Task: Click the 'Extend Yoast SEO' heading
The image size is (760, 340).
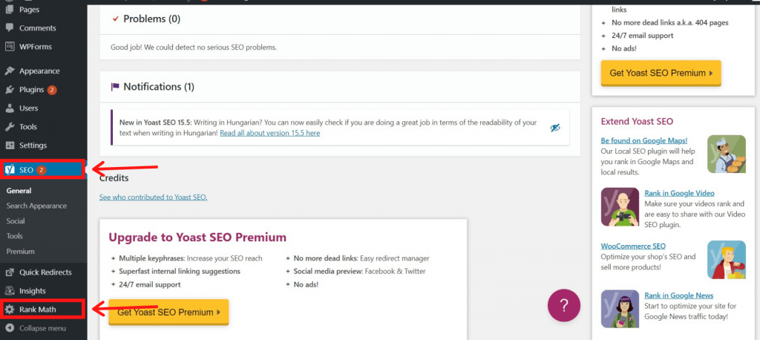Action: (637, 121)
